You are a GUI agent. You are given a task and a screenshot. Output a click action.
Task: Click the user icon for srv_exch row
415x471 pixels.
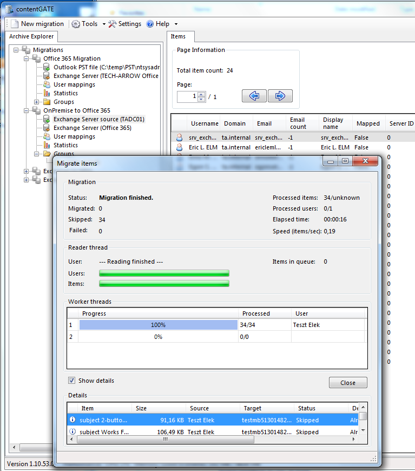pos(179,138)
